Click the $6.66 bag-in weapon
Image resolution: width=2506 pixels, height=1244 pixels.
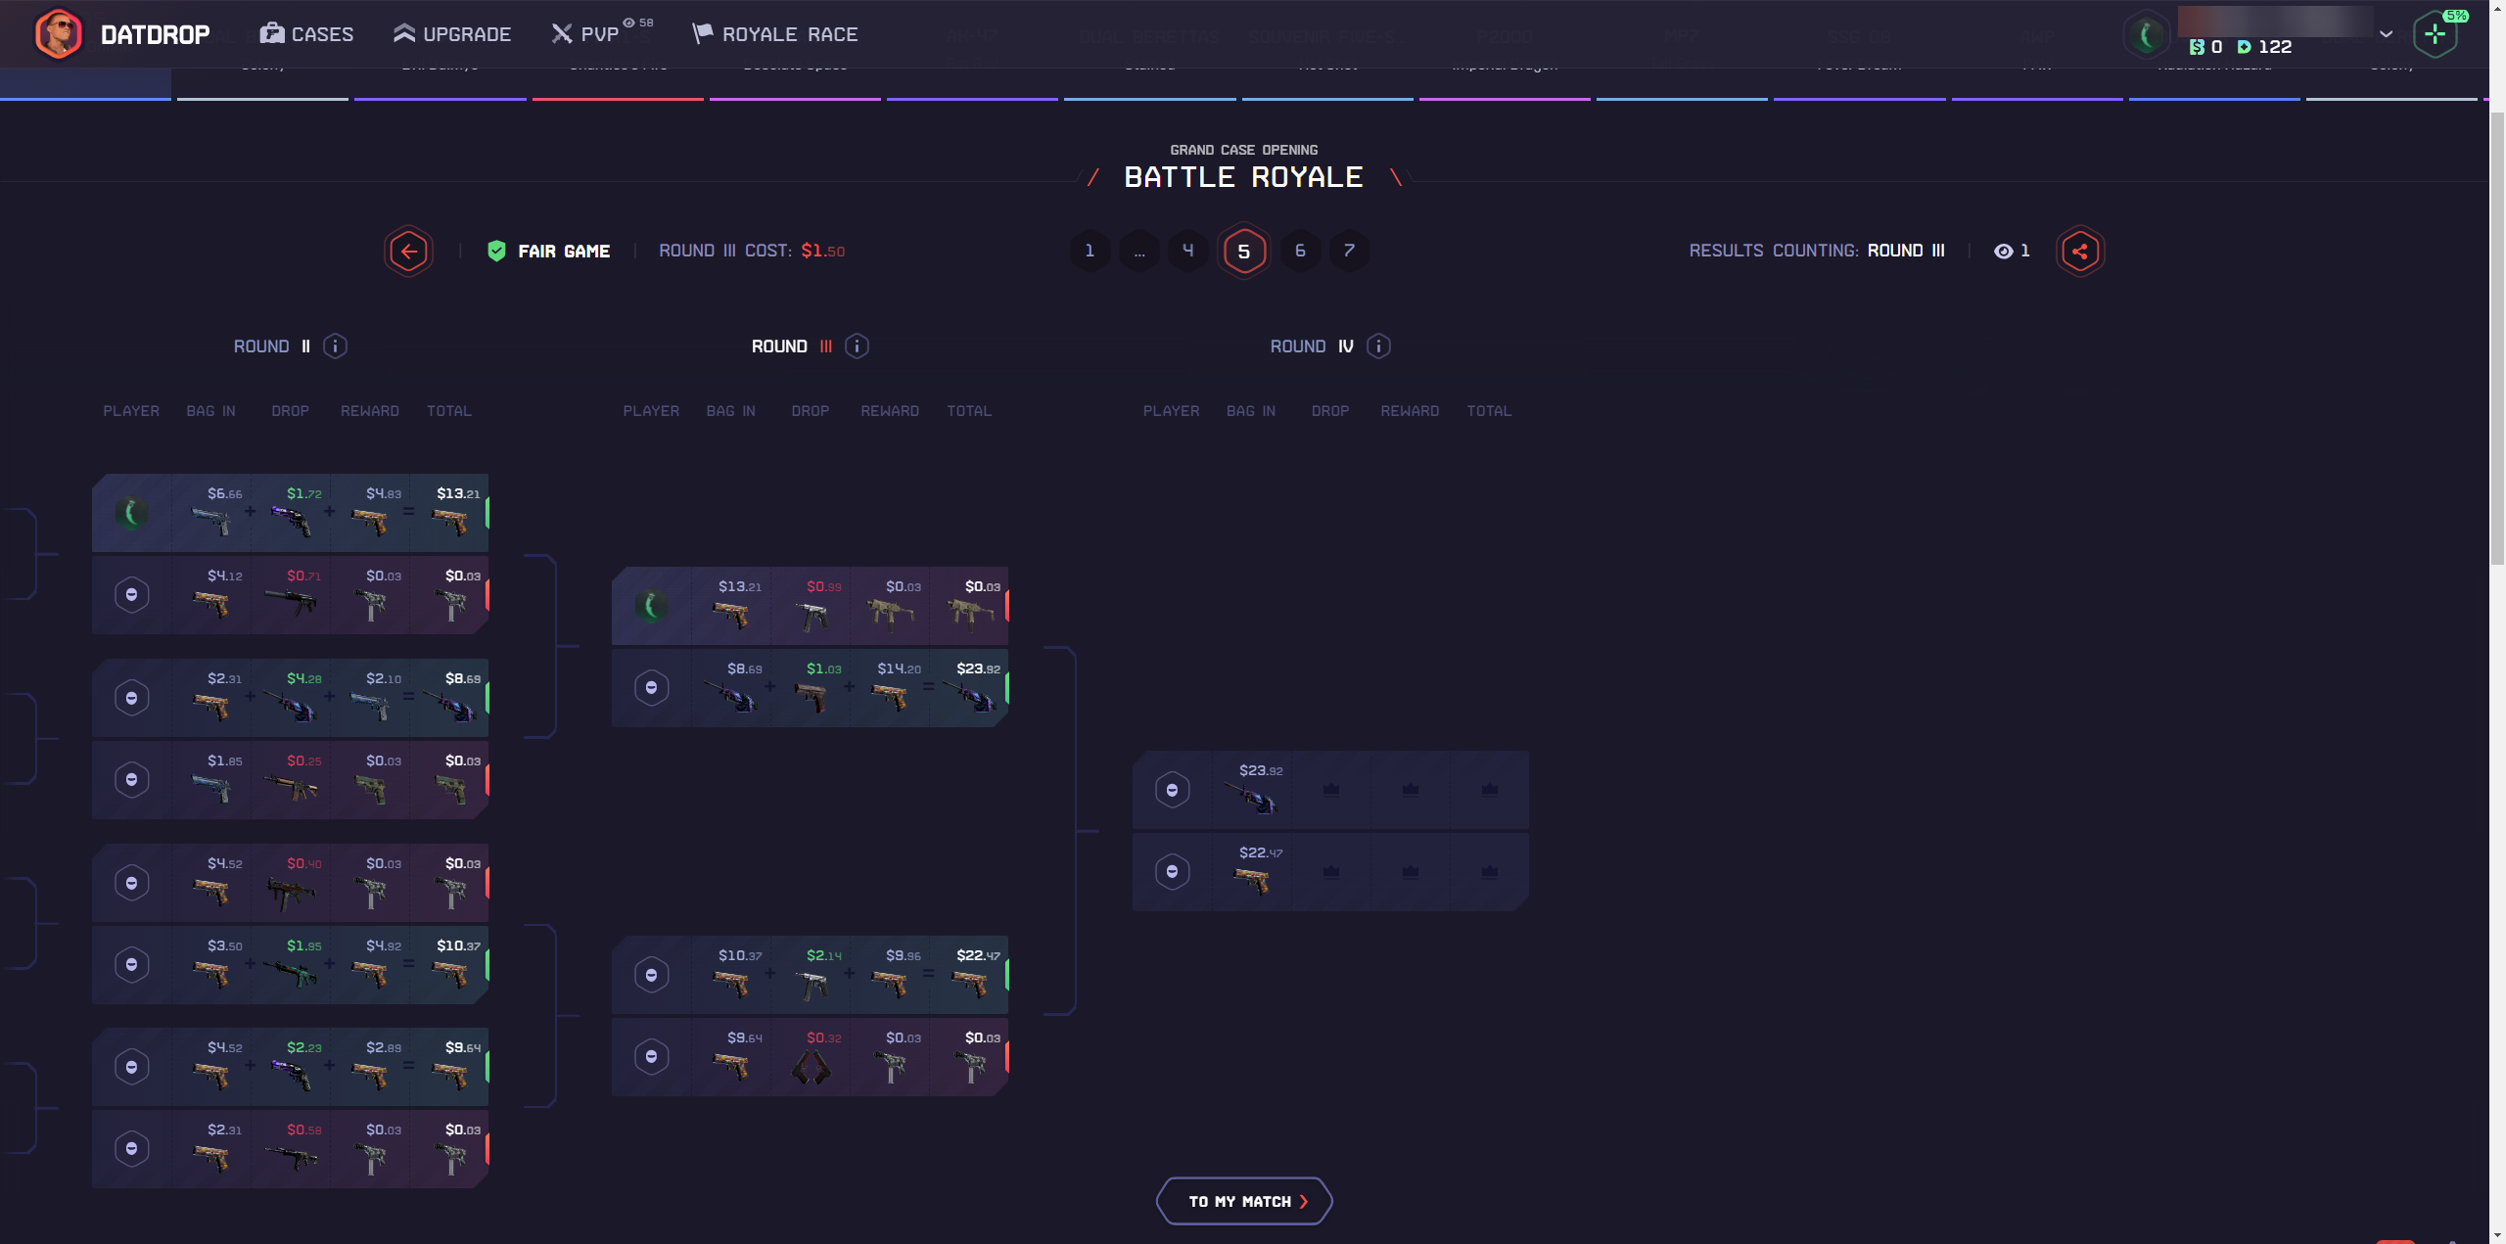click(x=211, y=523)
